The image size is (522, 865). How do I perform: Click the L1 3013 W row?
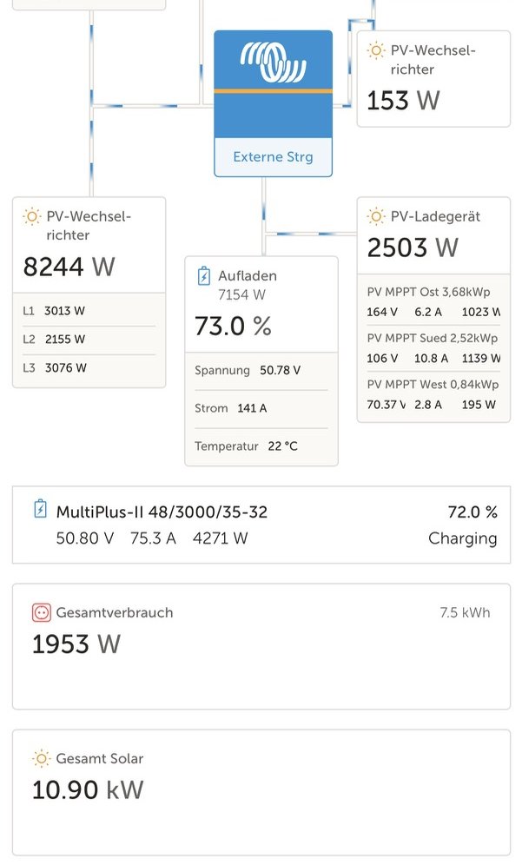click(89, 311)
